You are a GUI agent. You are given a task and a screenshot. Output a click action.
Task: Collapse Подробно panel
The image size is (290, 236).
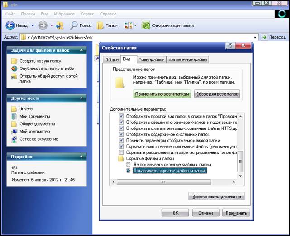tap(82, 157)
